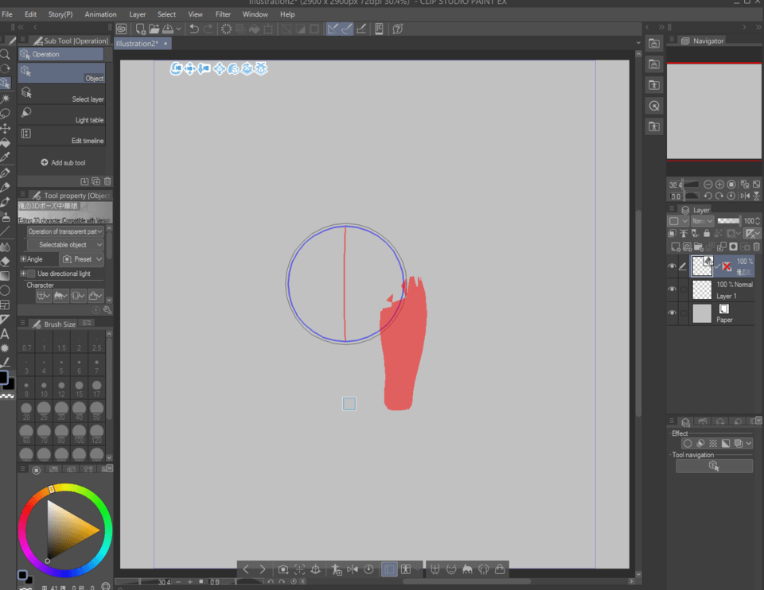Viewport: 764px width, 590px height.
Task: Click the Save icon in toolbar
Action: point(168,29)
